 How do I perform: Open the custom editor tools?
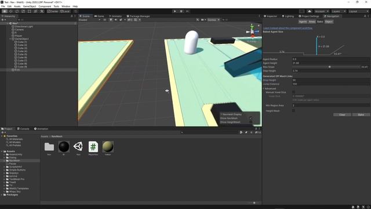point(42,11)
